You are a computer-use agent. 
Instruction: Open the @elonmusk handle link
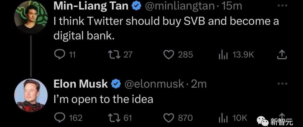[154, 84]
